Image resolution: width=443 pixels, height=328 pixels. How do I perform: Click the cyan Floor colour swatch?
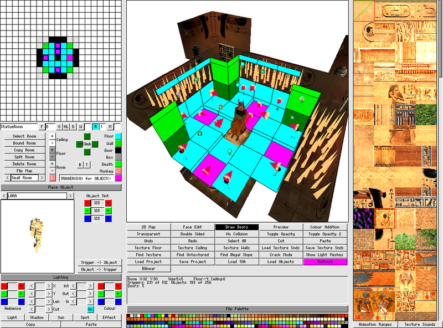pos(118,136)
